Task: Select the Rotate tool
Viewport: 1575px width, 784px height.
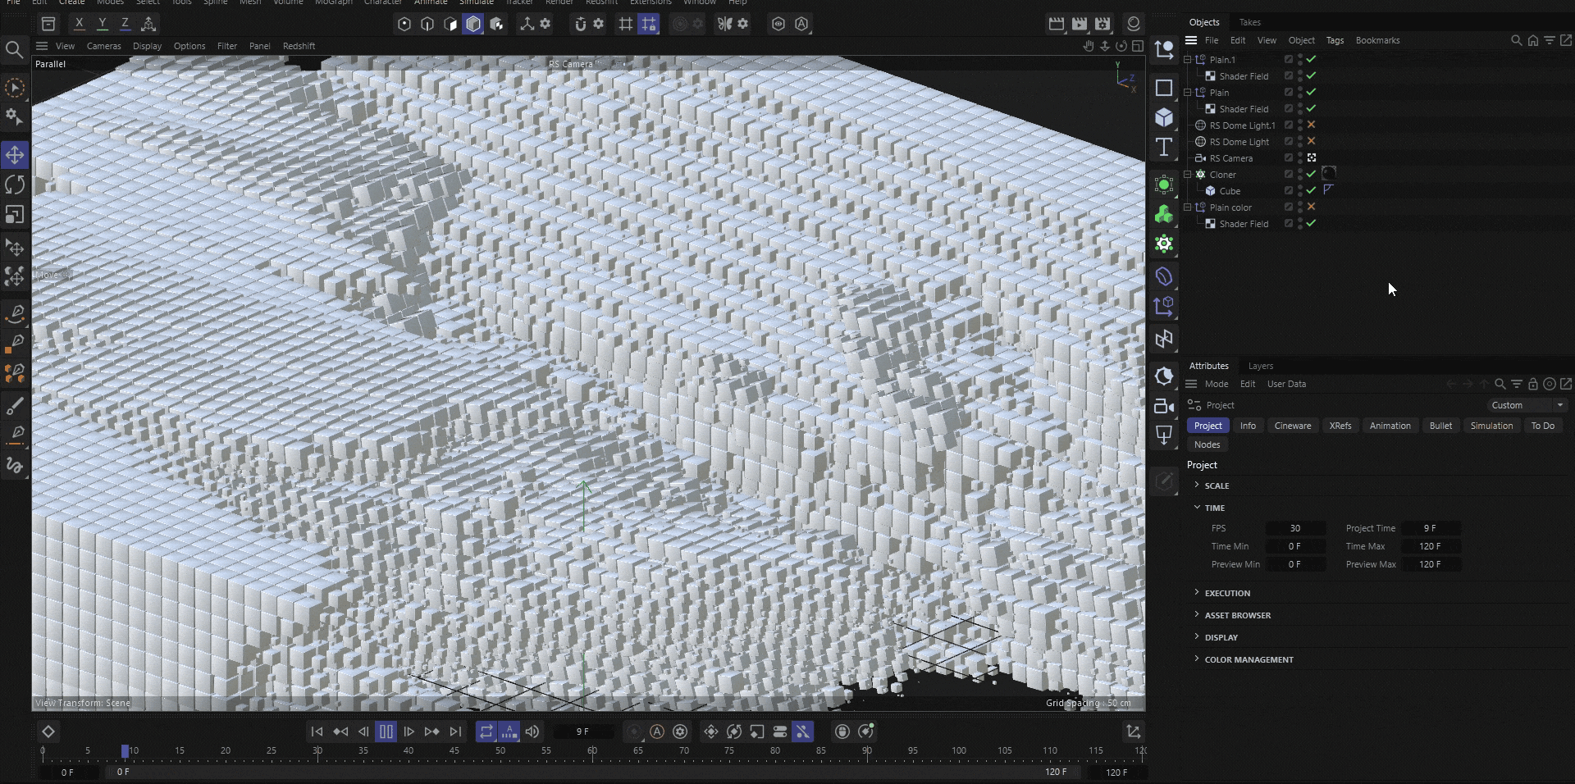Action: pyautogui.click(x=15, y=185)
